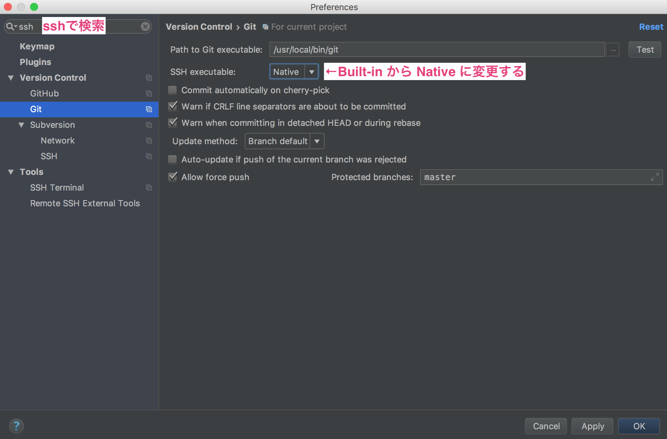
Task: Uncheck Warn if CRLF line separators option
Action: [x=173, y=106]
